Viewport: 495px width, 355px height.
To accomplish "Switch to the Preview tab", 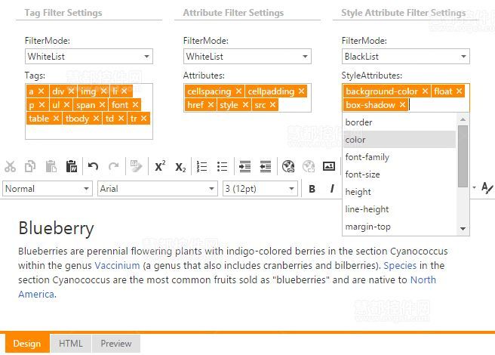I will (116, 344).
